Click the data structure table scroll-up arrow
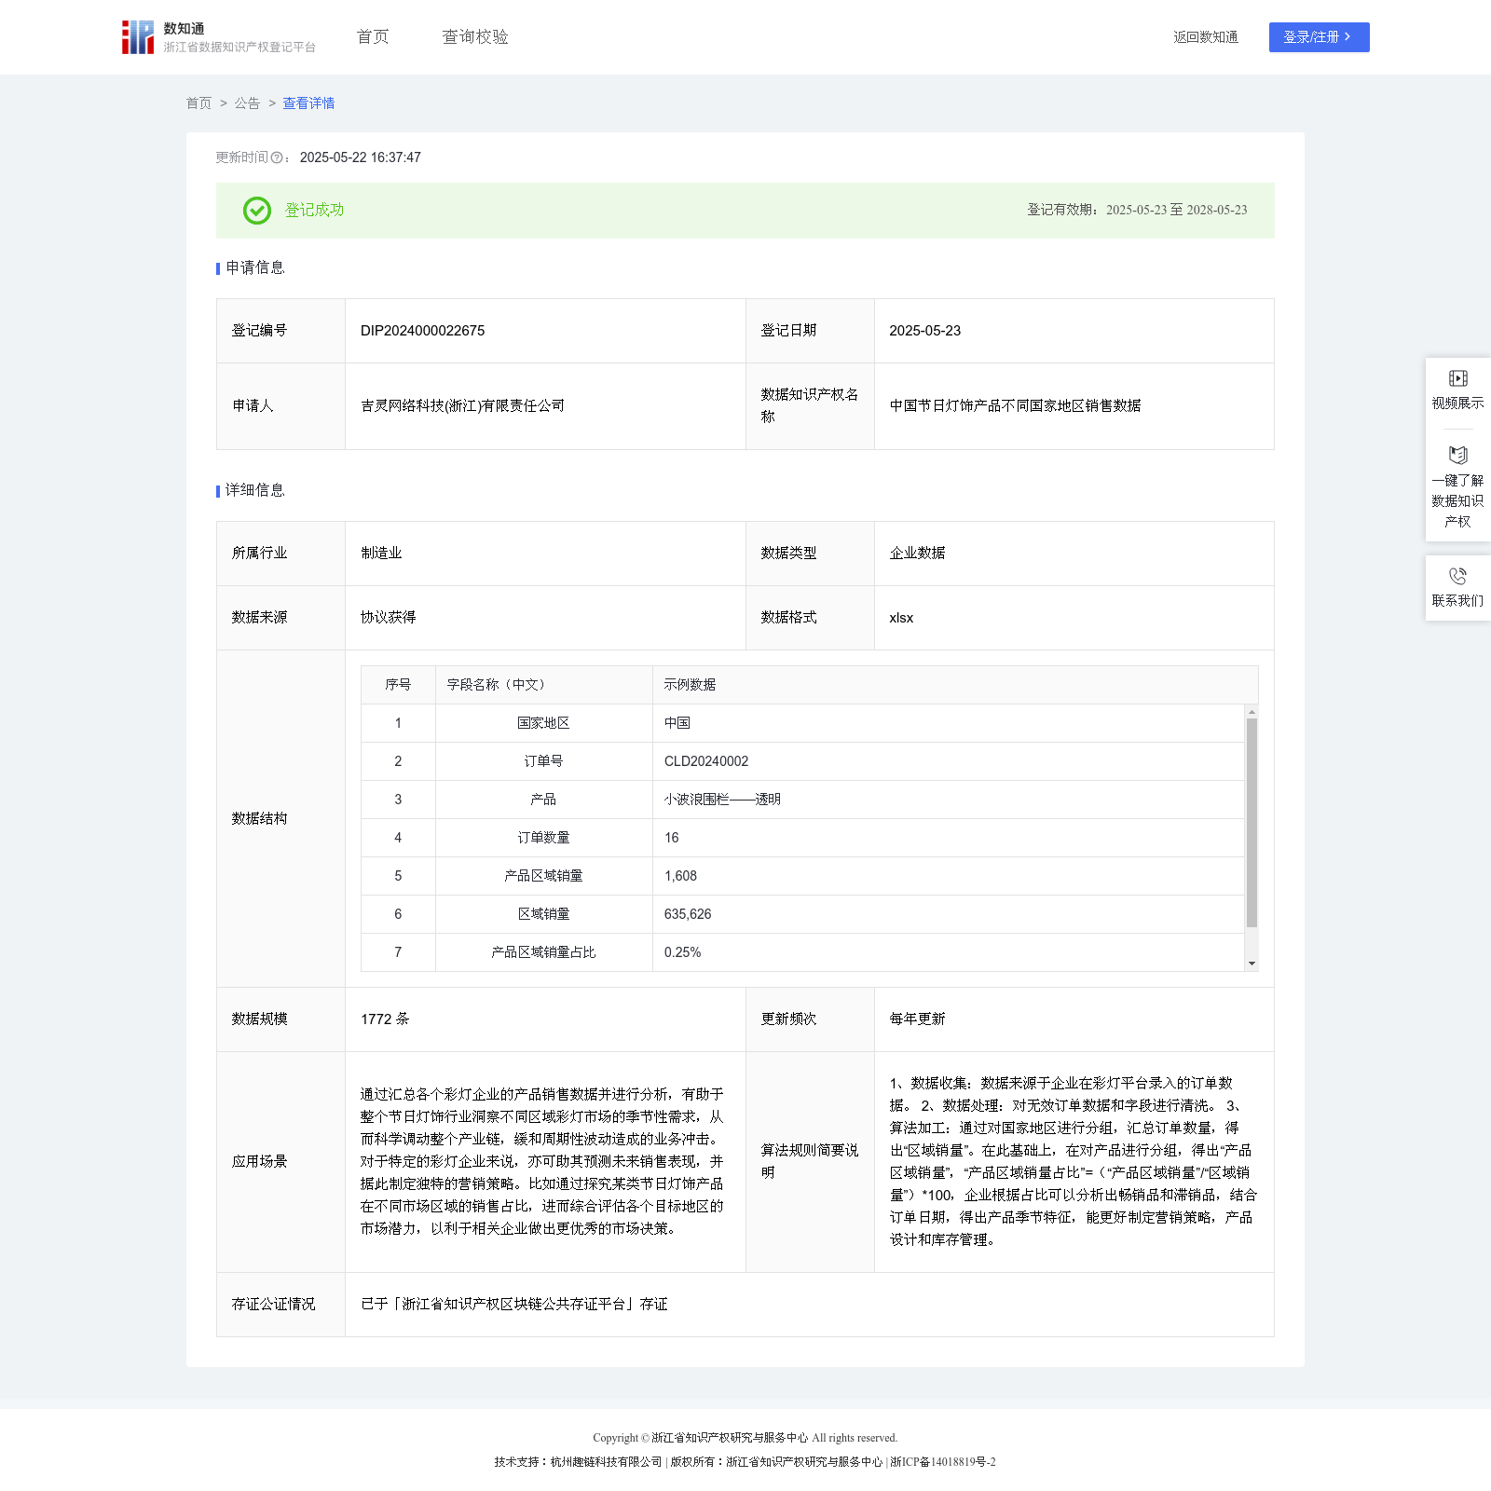 point(1252,712)
